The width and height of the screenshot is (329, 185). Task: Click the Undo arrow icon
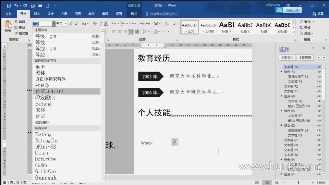point(16,5)
